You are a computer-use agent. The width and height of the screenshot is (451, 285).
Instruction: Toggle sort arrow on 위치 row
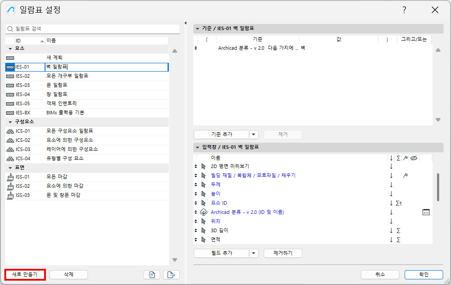(x=391, y=221)
